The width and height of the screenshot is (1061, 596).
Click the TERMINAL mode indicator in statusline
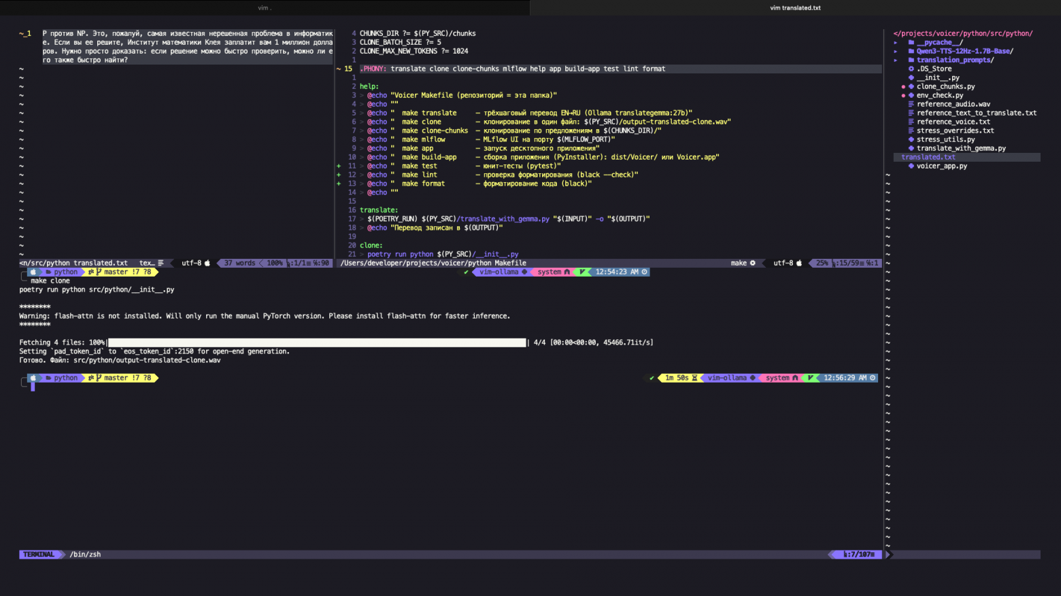[39, 555]
